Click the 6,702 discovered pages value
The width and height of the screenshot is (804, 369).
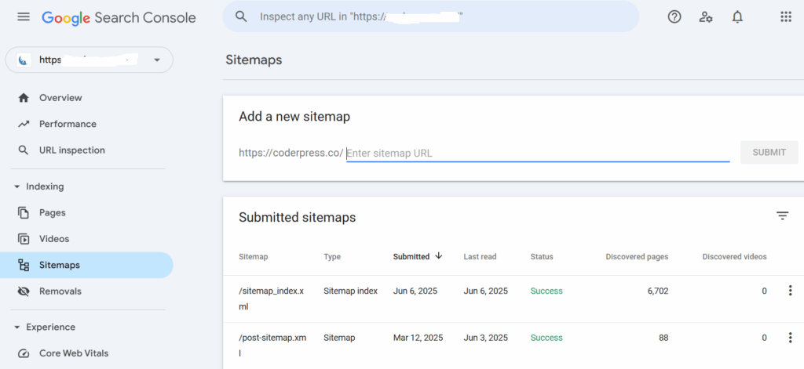658,291
